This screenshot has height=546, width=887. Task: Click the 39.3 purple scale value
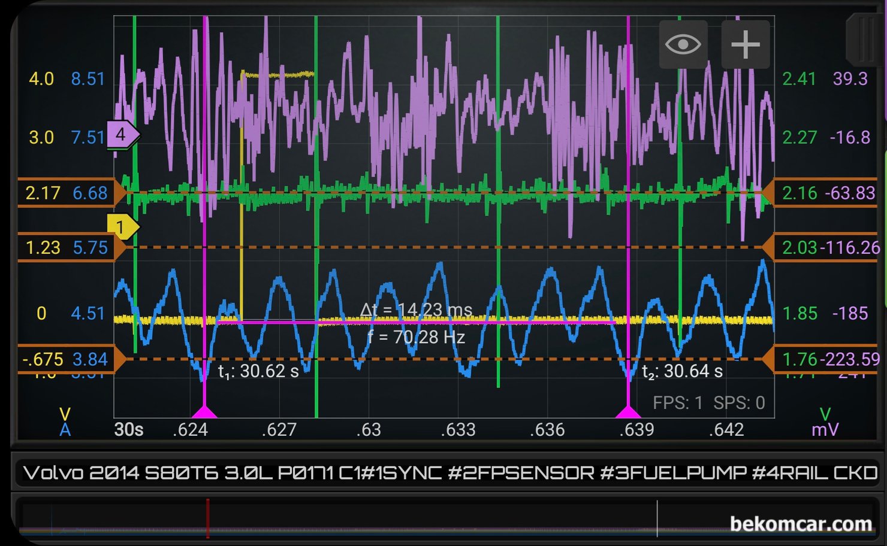click(850, 79)
